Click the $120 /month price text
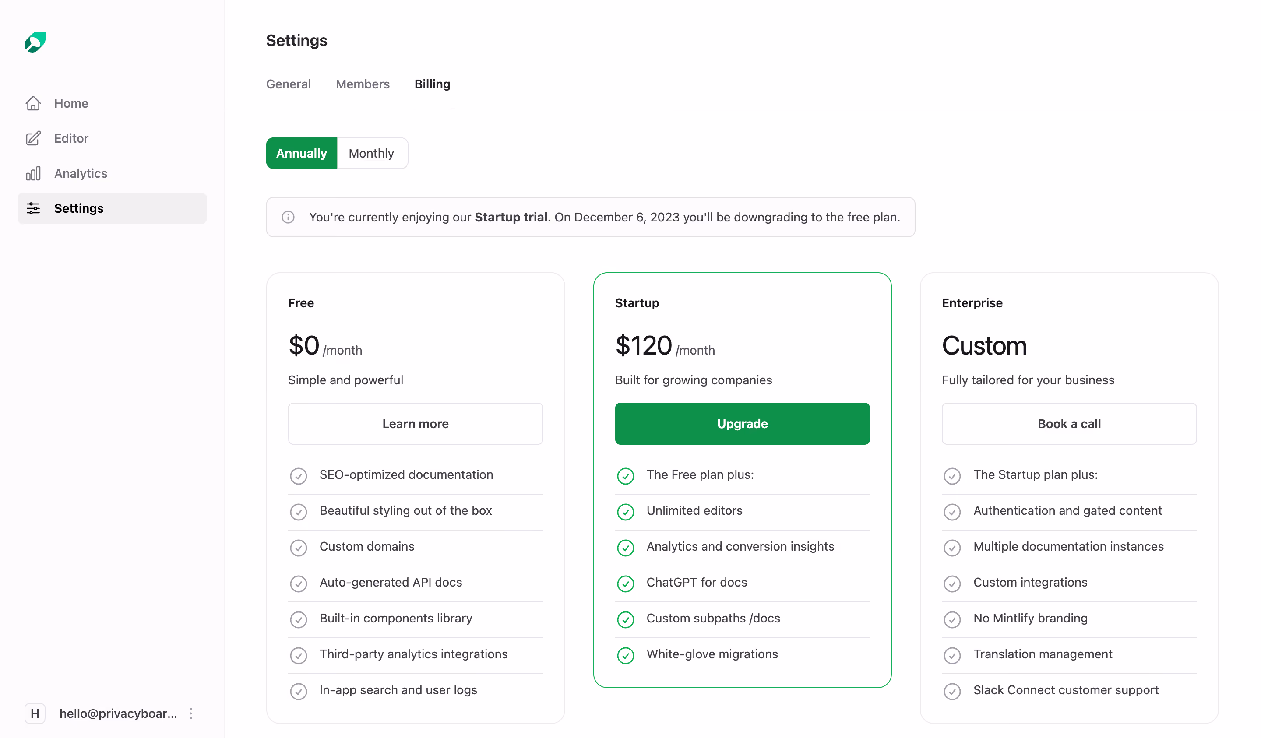This screenshot has height=738, width=1261. pyautogui.click(x=665, y=346)
